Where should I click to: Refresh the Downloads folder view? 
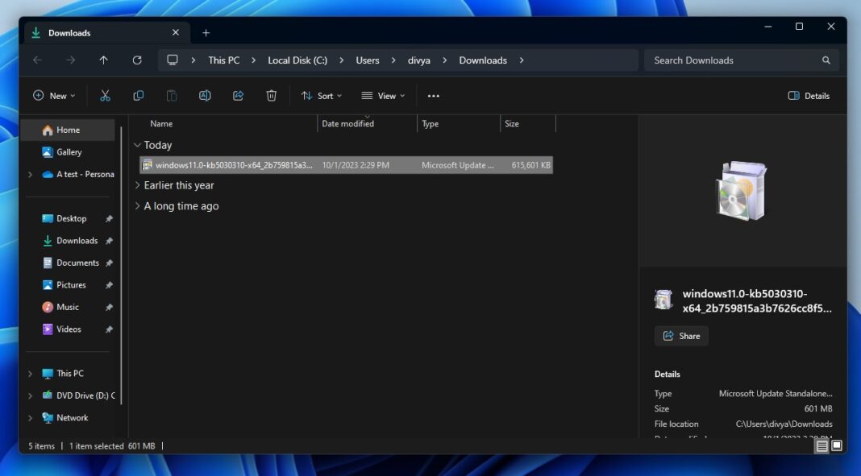point(137,60)
